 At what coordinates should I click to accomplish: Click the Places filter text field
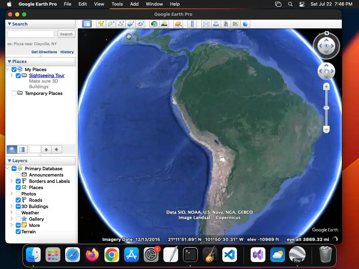(35, 150)
